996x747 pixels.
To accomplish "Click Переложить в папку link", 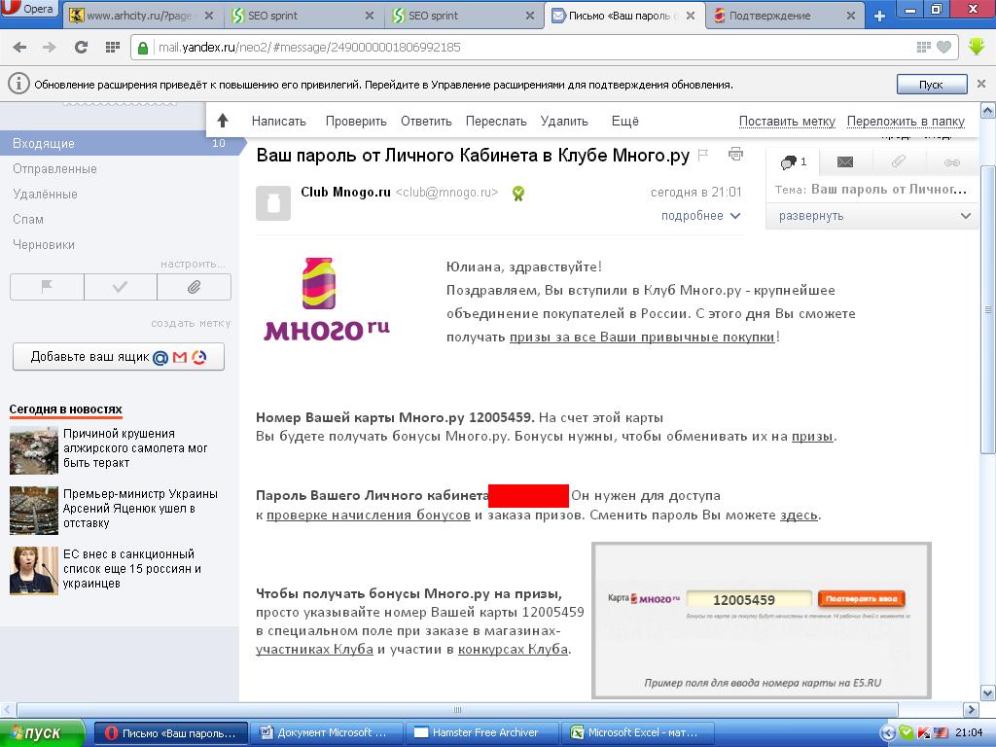I will [x=906, y=122].
